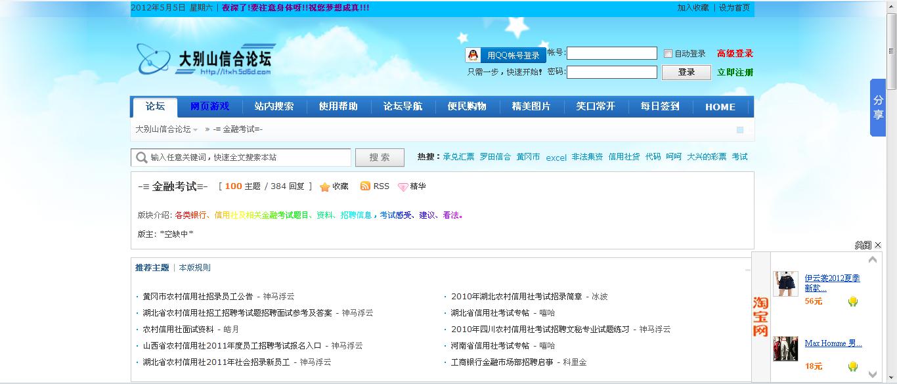897x384 pixels.
Task: Click the page vertical scrollbar down arrow
Action: (x=892, y=379)
